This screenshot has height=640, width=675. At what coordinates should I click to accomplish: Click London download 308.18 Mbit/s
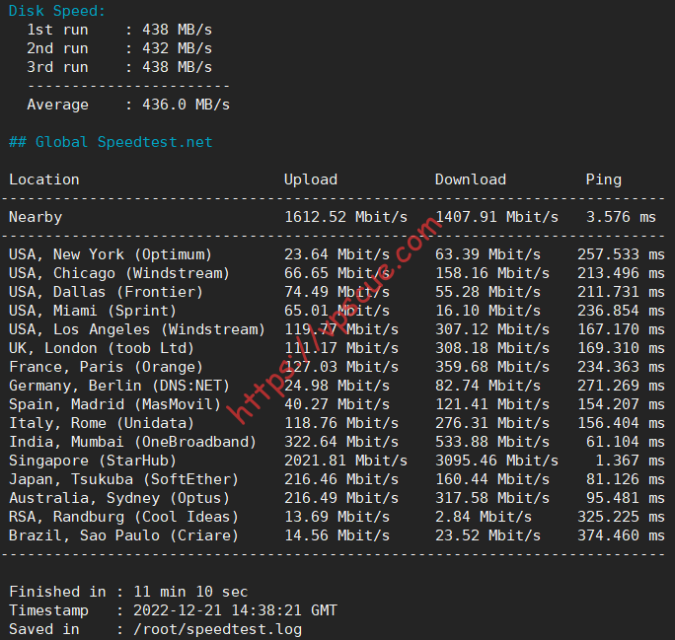tap(492, 348)
